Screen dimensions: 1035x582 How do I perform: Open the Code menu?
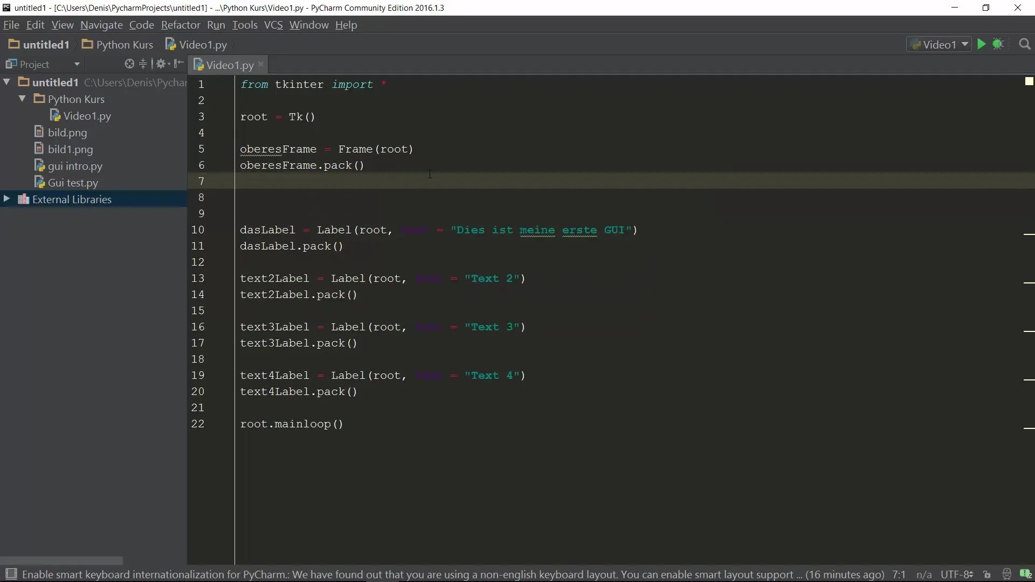point(141,25)
